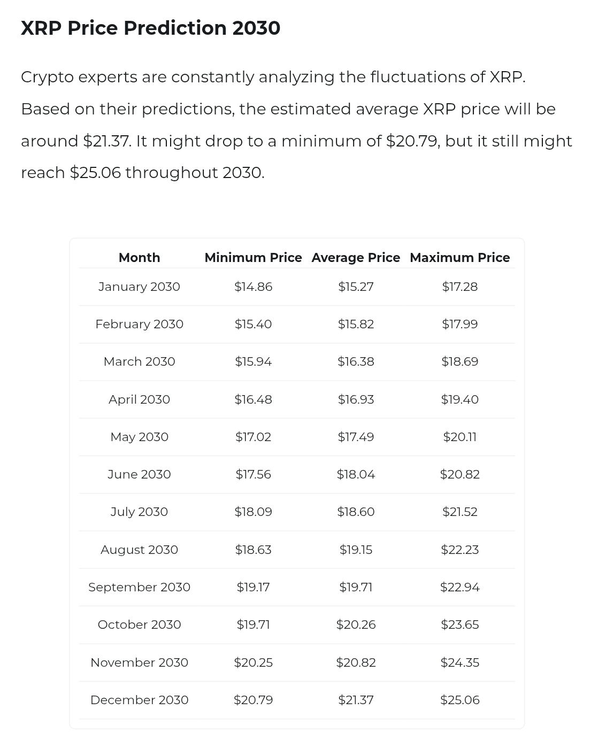Click the "Maximum Price" column header

pos(459,258)
